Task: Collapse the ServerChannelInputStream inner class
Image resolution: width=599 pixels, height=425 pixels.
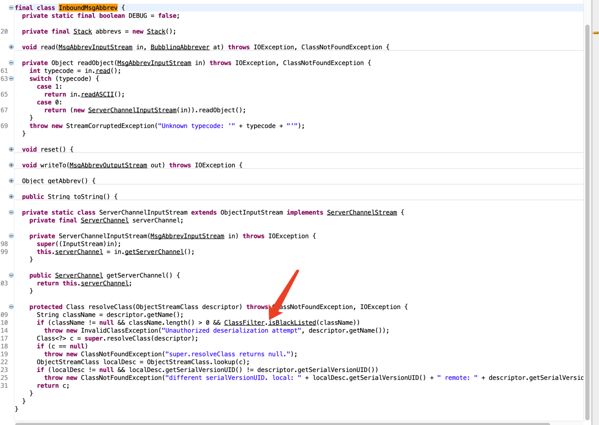Action: pyautogui.click(x=11, y=212)
